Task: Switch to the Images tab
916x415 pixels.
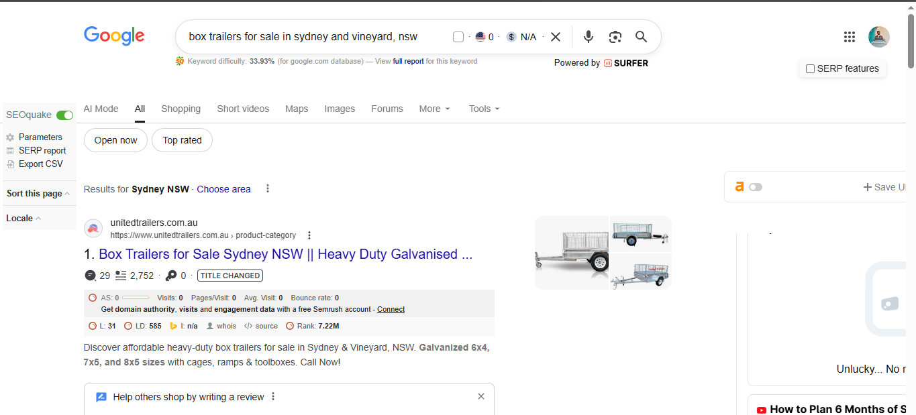Action: (340, 109)
